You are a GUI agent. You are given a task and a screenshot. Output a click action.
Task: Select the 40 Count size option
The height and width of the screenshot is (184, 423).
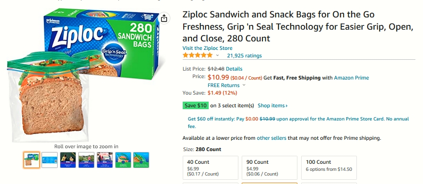click(x=211, y=168)
